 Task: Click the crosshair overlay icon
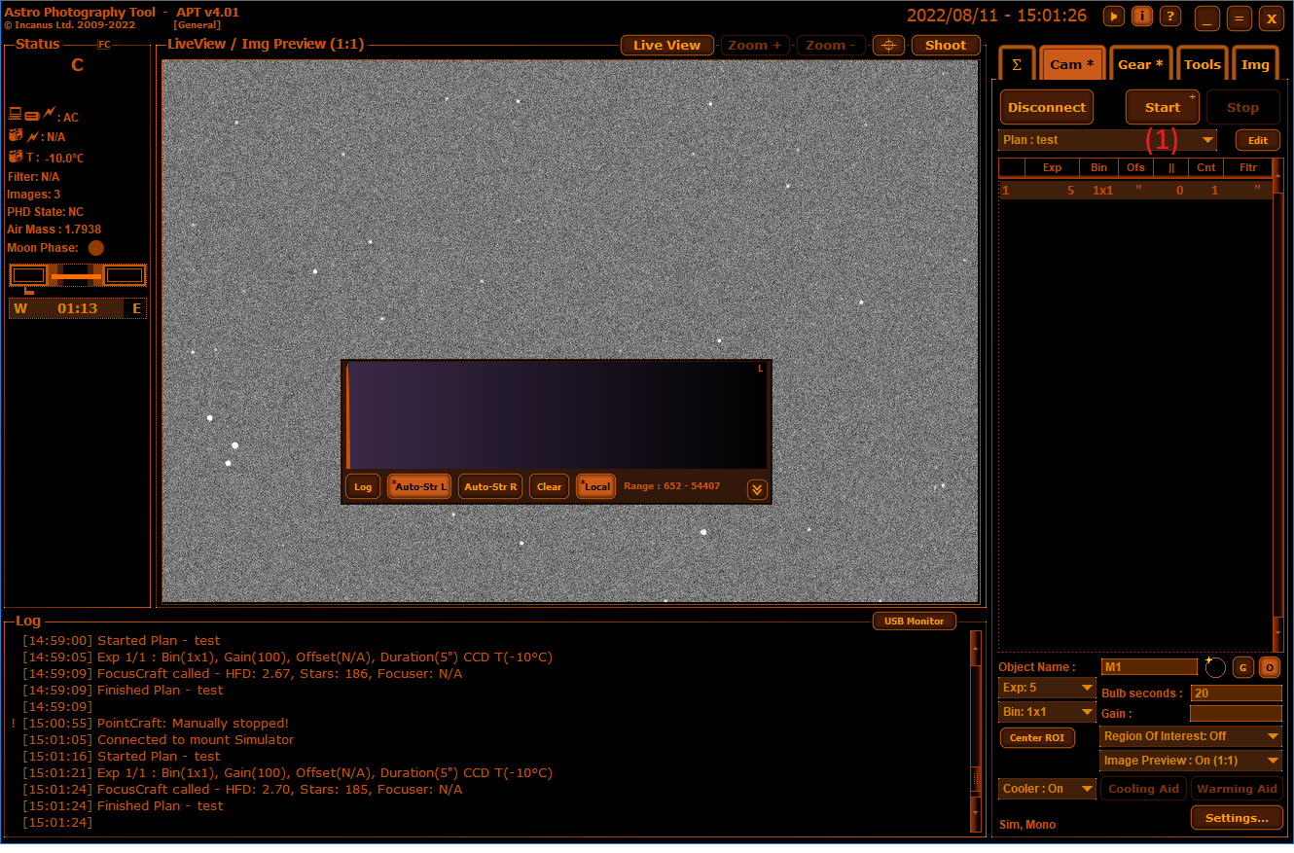pyautogui.click(x=887, y=46)
